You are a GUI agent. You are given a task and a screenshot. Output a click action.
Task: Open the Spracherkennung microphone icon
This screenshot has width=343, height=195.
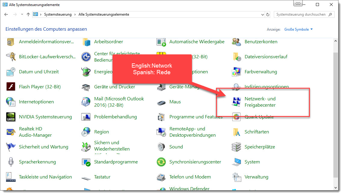coord(11,162)
